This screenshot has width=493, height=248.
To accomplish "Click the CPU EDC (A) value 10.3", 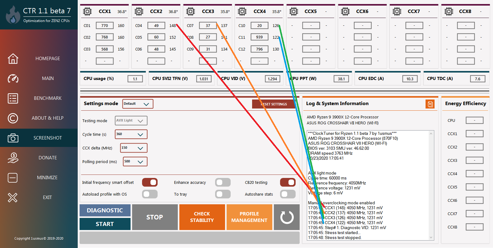I will point(410,79).
